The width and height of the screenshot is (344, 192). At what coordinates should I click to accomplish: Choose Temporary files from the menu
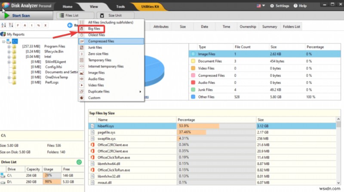[x=111, y=60]
